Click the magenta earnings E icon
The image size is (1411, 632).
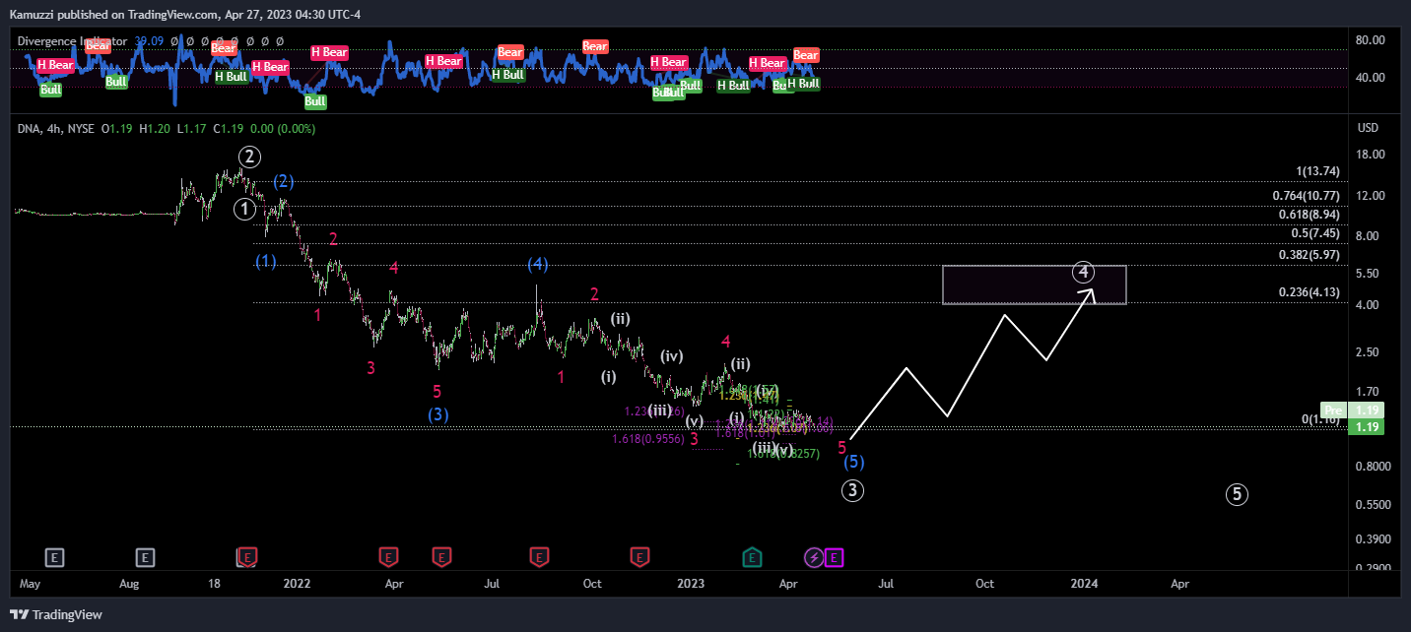(x=834, y=558)
